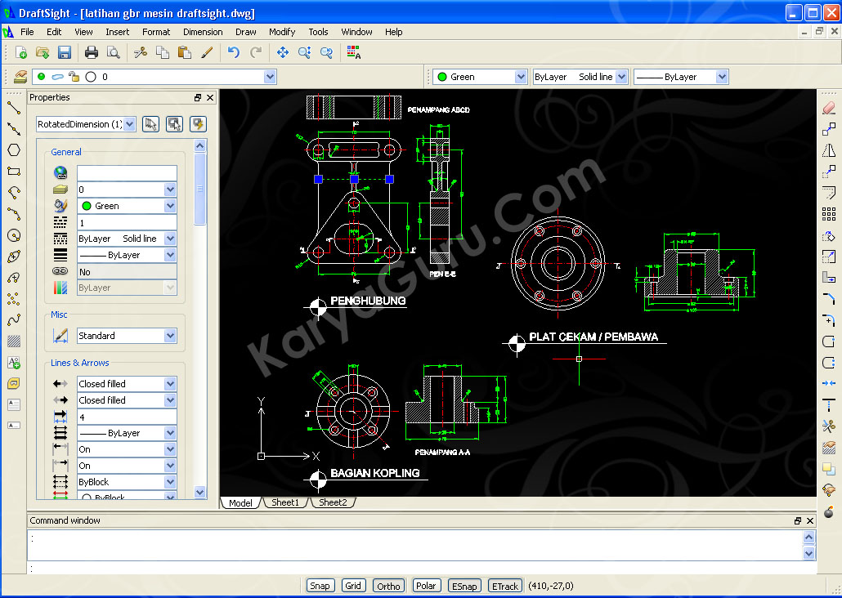Toggle Grid display
The width and height of the screenshot is (842, 598).
[353, 585]
